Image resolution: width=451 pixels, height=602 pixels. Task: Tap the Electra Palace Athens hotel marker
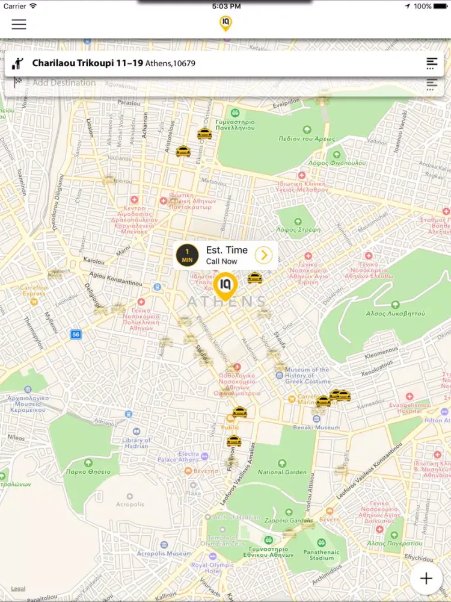[x=204, y=456]
